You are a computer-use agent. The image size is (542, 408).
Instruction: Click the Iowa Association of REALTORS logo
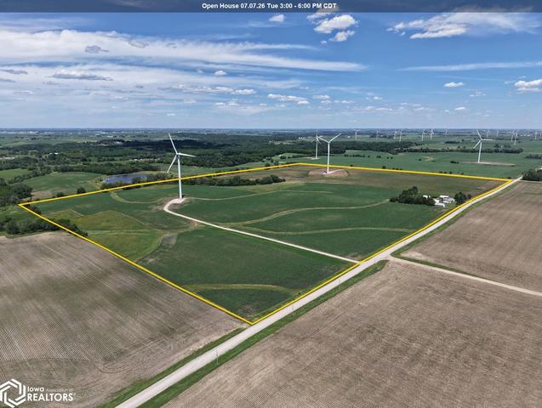(x=37, y=393)
